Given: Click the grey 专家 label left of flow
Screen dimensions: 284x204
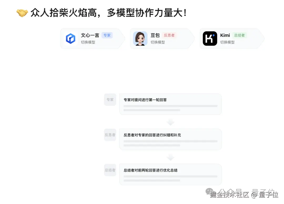Looking at the screenshot, I should (x=110, y=100).
